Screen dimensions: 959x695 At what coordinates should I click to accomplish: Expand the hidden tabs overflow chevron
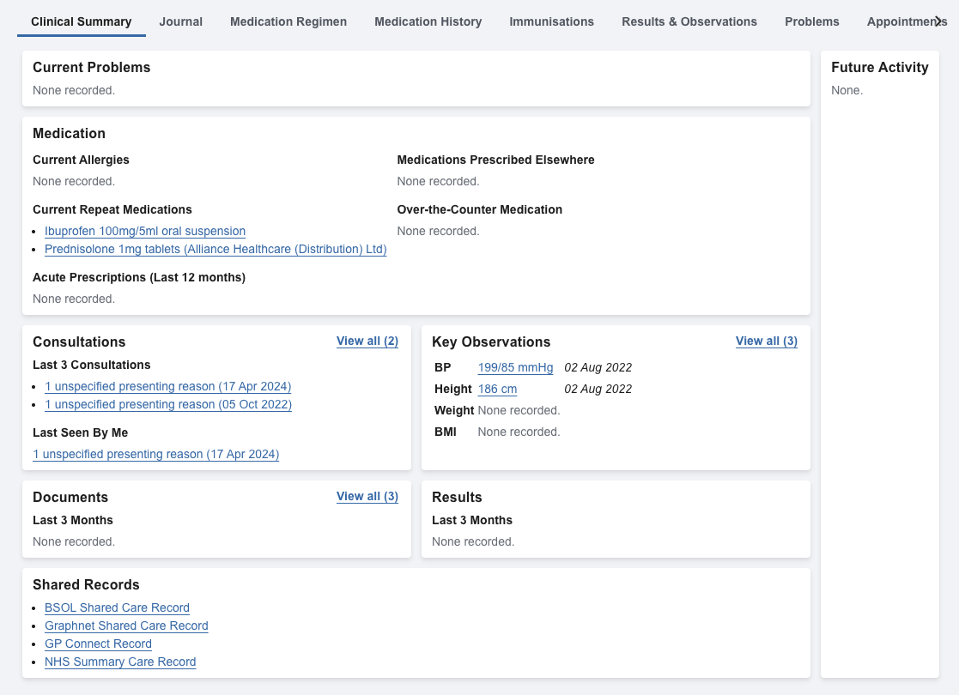[x=938, y=21]
